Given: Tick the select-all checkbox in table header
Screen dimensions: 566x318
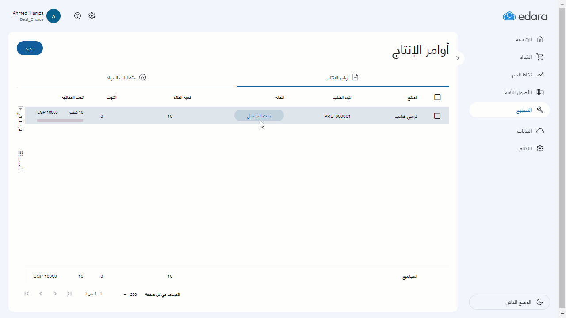Looking at the screenshot, I should [438, 97].
